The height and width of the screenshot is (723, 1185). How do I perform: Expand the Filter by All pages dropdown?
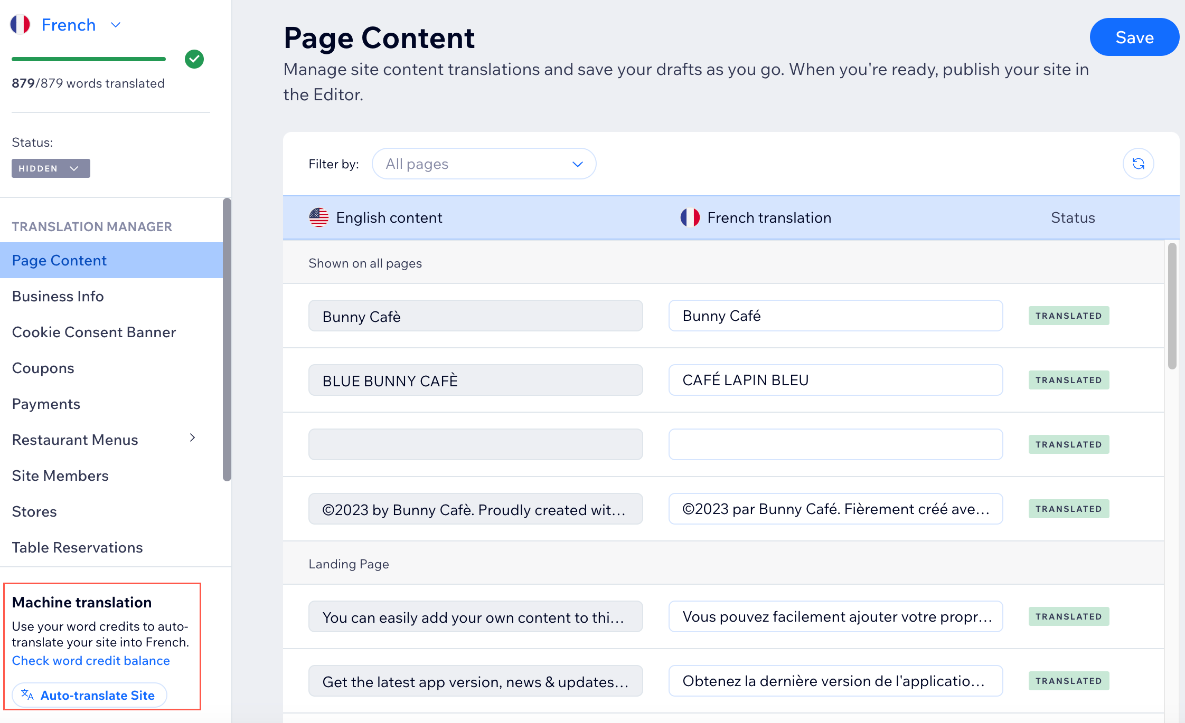pos(484,164)
